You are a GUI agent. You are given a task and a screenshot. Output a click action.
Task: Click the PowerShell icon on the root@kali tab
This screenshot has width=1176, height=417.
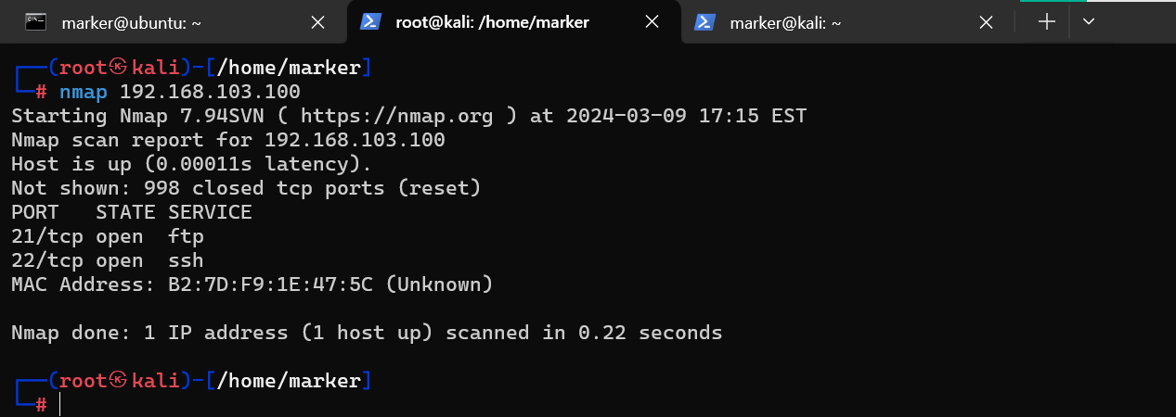[371, 22]
